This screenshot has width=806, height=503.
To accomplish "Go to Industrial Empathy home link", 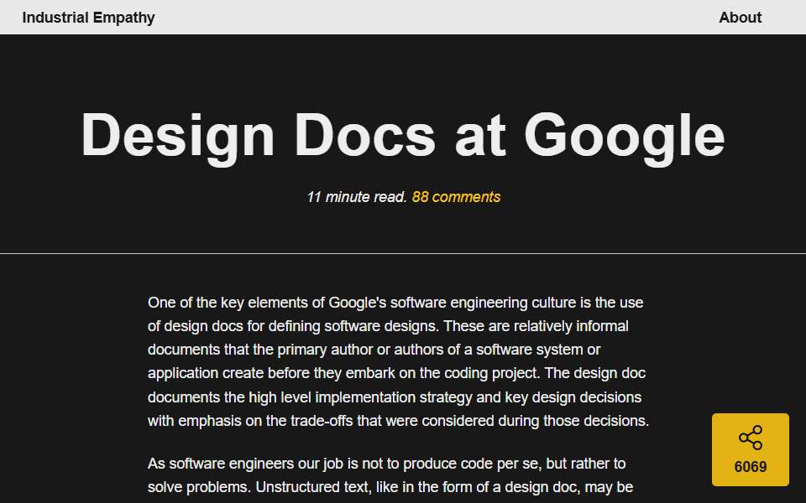I will 88,18.
